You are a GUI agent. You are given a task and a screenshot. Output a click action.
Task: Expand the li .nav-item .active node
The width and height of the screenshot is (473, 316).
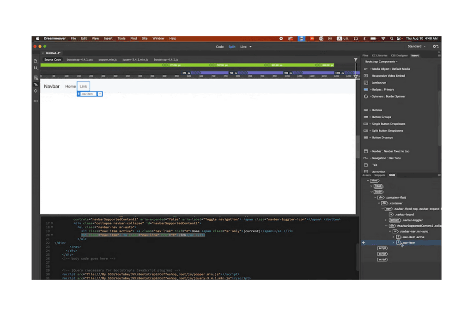tap(393, 237)
